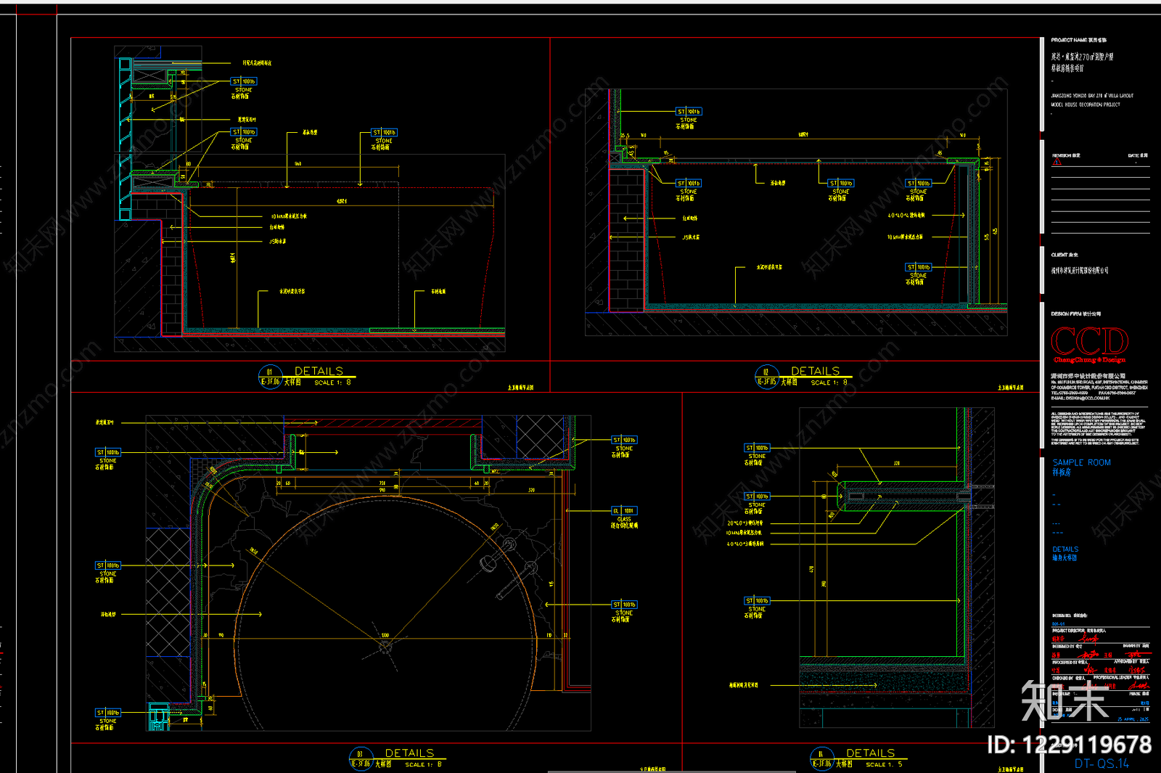Click the DT-QS.14 sheet number

coord(1101,764)
